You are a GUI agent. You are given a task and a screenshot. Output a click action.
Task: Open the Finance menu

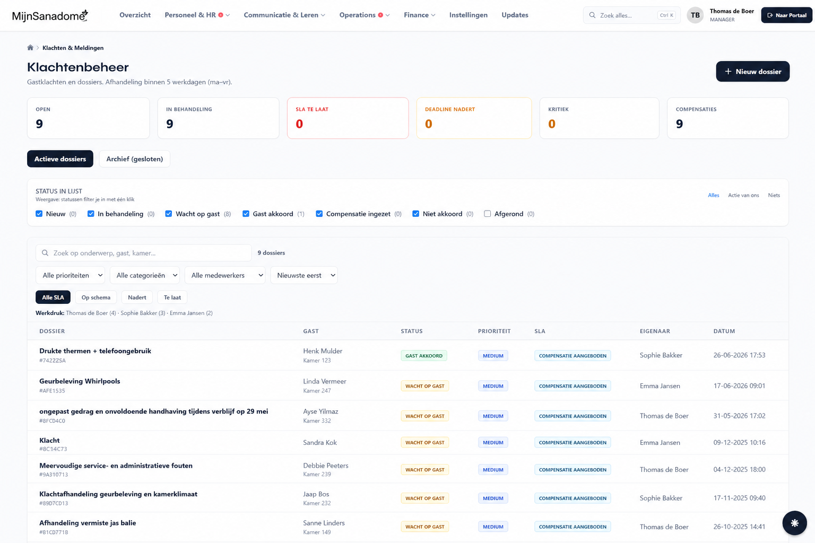point(419,15)
